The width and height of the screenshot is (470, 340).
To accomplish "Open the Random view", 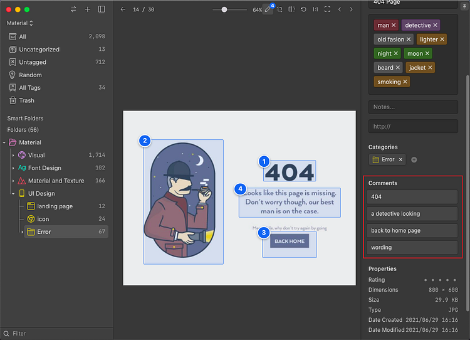I will pos(56,75).
